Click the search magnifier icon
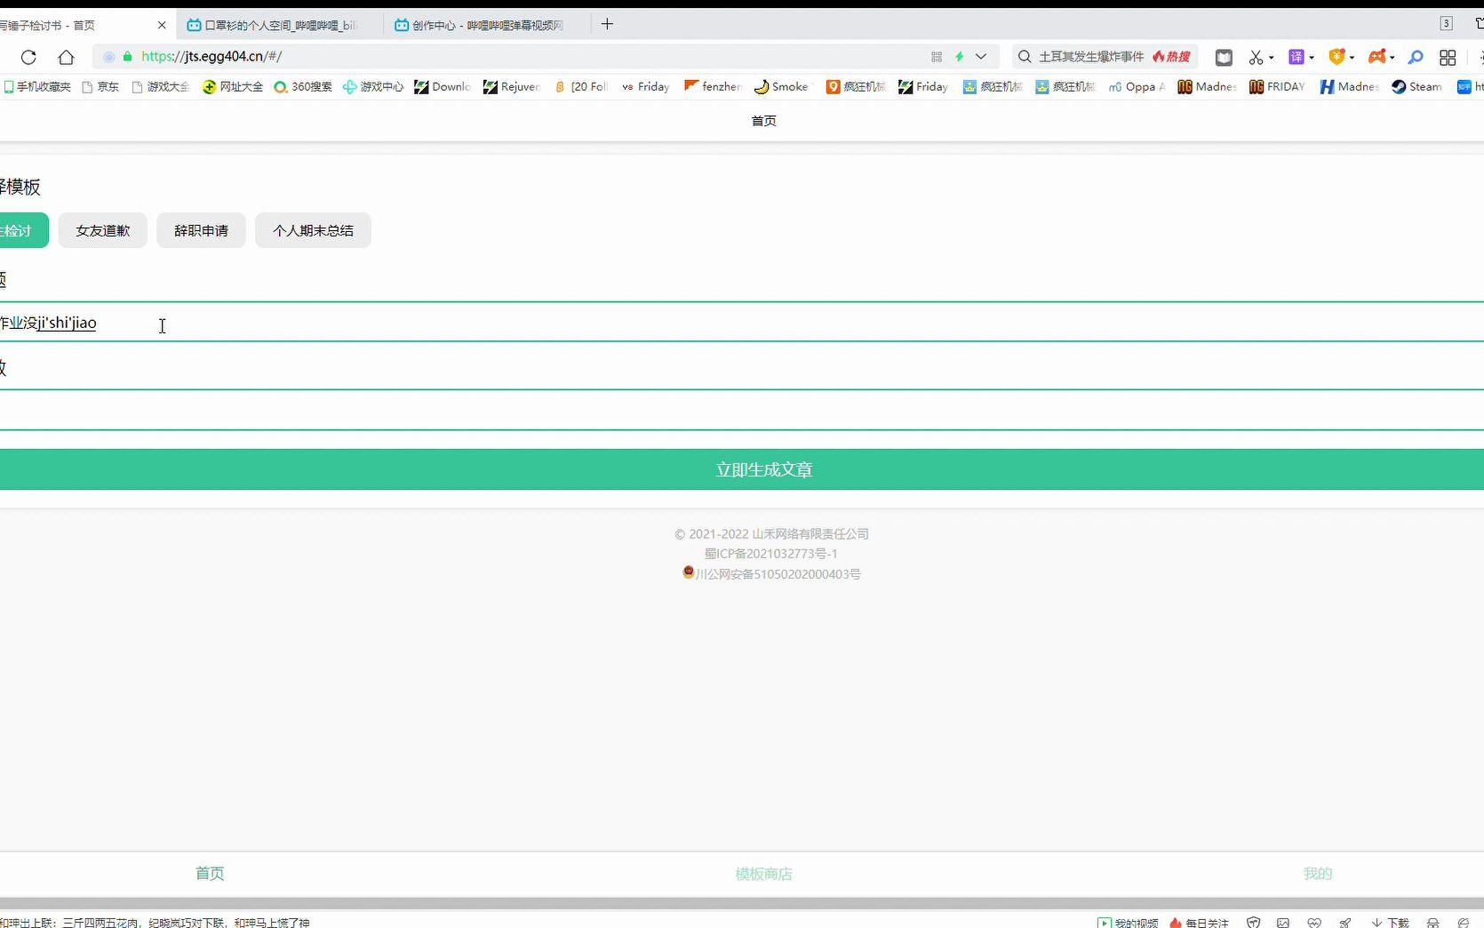 (1025, 57)
